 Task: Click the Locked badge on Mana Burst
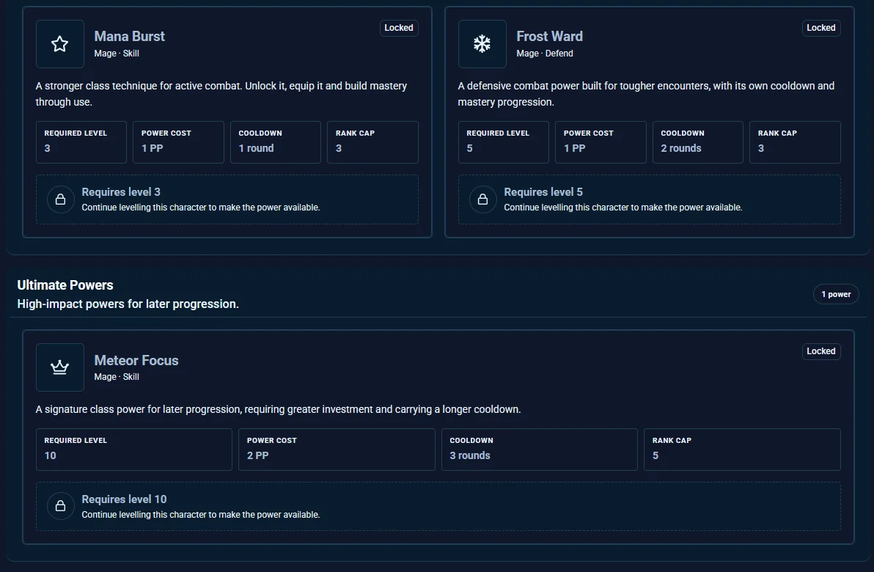pos(399,28)
